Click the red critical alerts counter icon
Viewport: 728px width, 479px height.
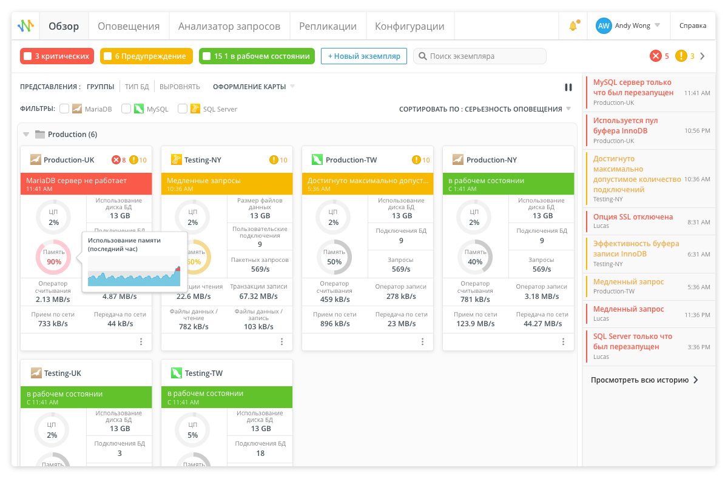click(x=656, y=56)
